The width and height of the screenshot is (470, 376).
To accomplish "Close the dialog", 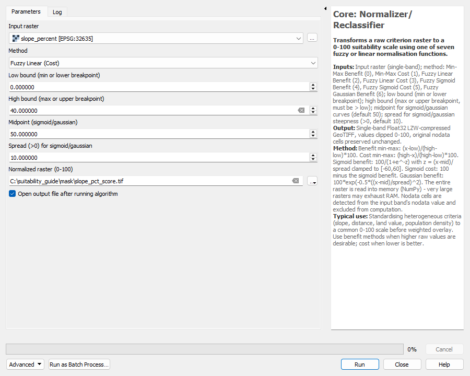I will [402, 365].
